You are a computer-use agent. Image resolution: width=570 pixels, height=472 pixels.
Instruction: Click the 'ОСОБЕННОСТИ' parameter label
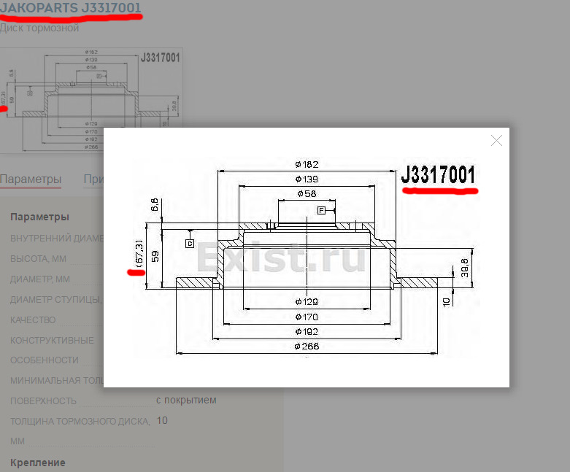(x=45, y=360)
